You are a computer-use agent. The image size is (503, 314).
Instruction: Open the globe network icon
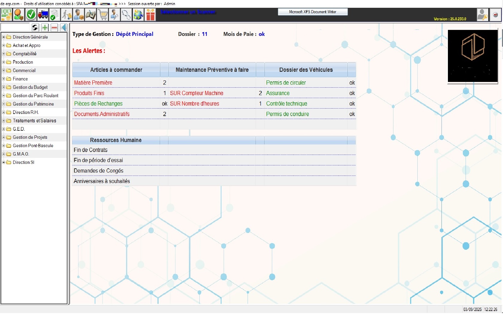138,14
